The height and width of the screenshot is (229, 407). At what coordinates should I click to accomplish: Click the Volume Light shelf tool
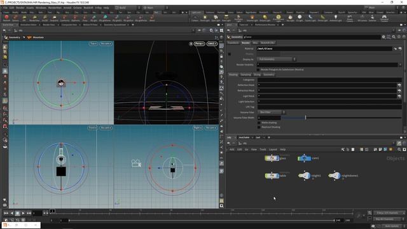coord(252,18)
